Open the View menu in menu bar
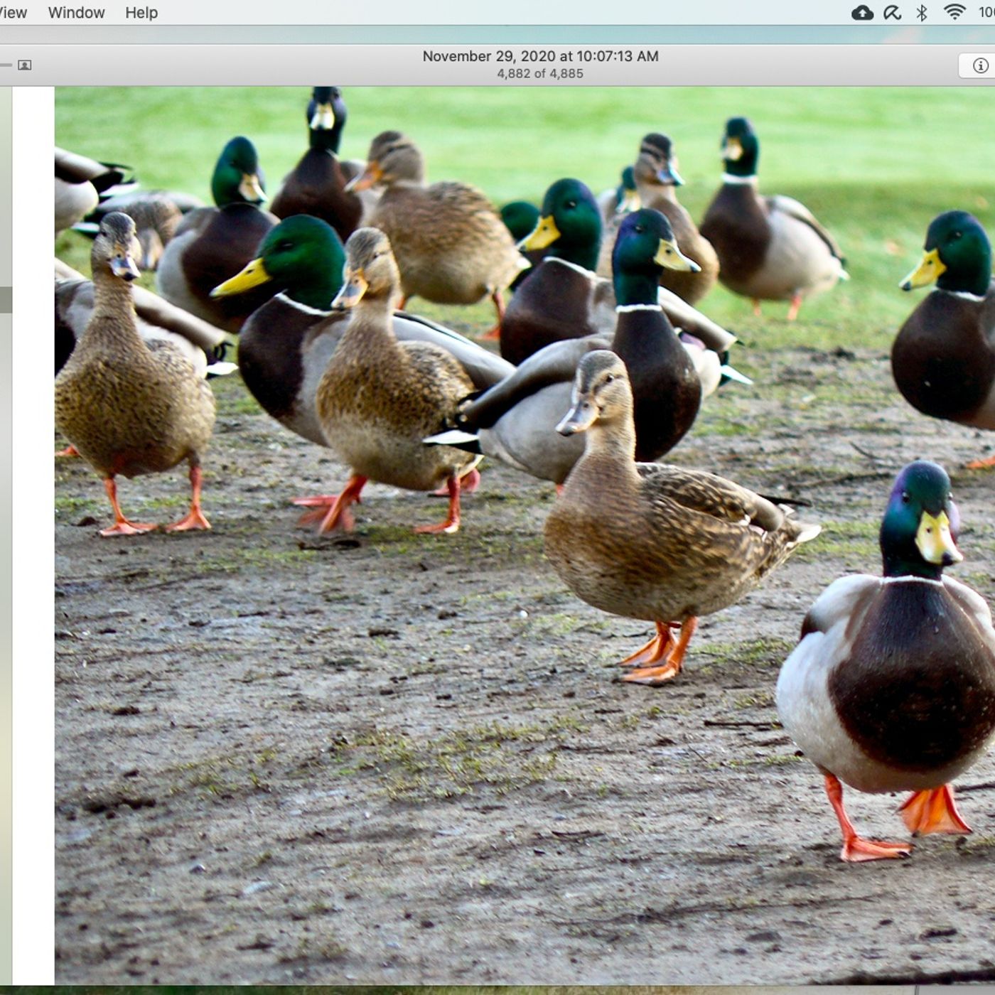This screenshot has height=995, width=995. 13,13
